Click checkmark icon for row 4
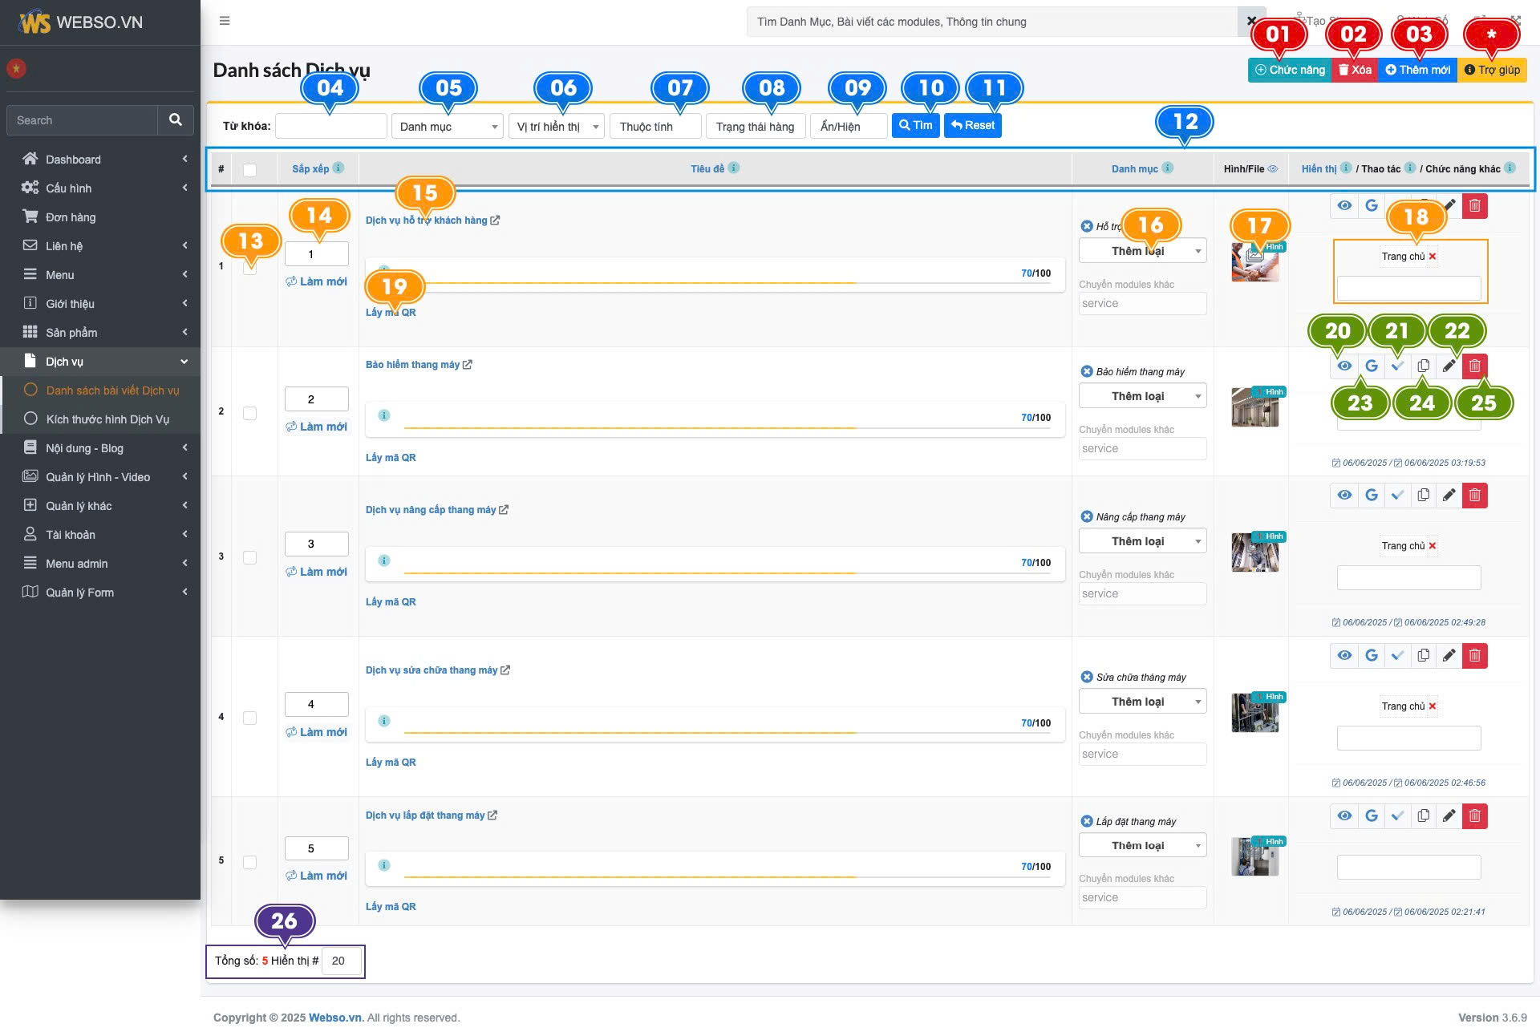 pos(1397,656)
